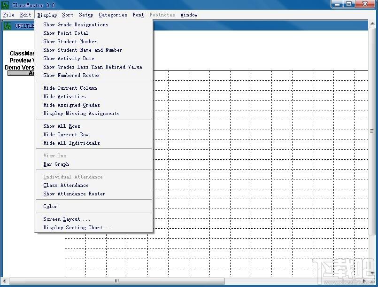Click the vertical scrollbar down arrow

point(372,273)
